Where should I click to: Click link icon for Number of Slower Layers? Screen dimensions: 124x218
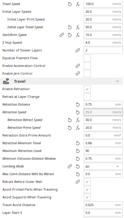78,50
